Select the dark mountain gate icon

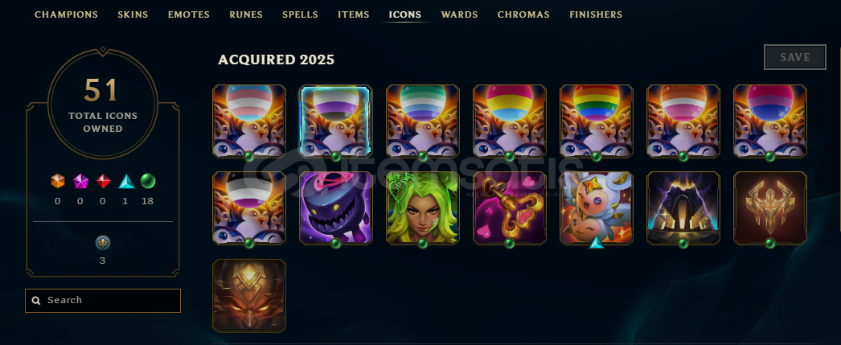point(683,208)
